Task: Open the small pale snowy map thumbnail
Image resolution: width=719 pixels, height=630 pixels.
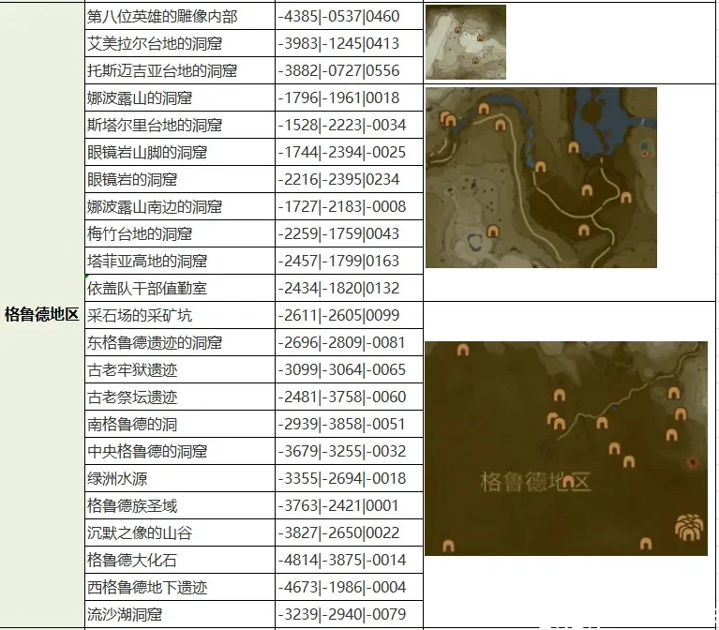Action: pos(465,42)
